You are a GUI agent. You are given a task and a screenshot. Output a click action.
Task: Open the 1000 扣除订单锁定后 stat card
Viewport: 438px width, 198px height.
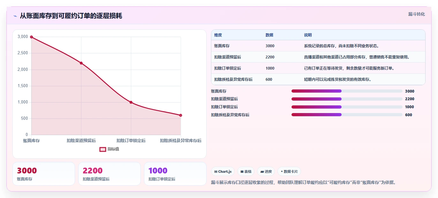click(175, 174)
